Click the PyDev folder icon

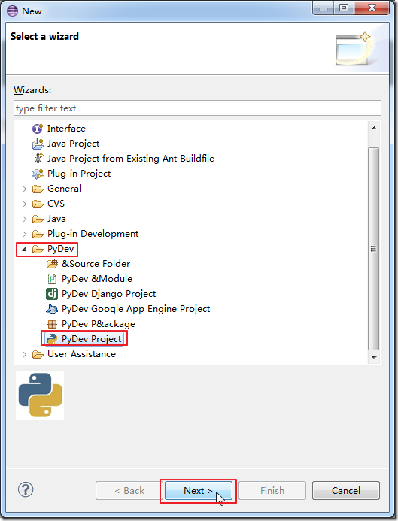pos(38,249)
